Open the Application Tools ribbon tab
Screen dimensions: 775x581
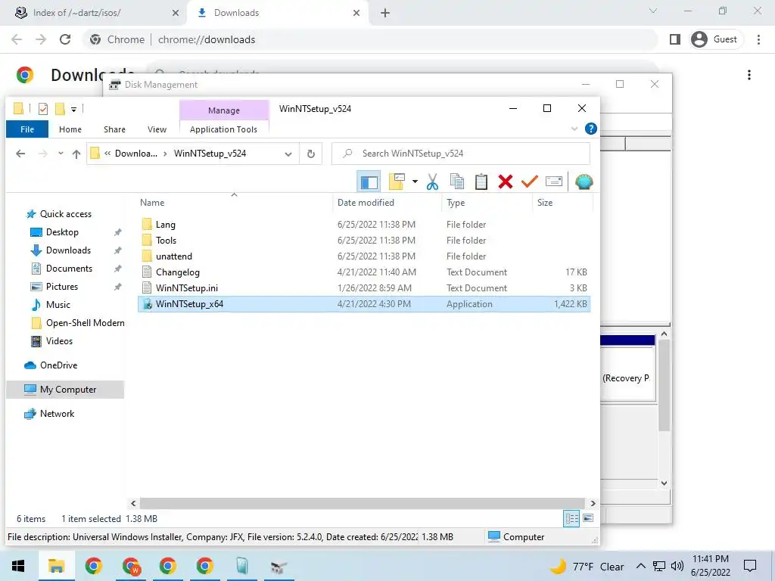pos(223,129)
